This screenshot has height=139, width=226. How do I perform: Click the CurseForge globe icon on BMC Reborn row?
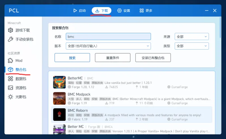[x=169, y=119]
